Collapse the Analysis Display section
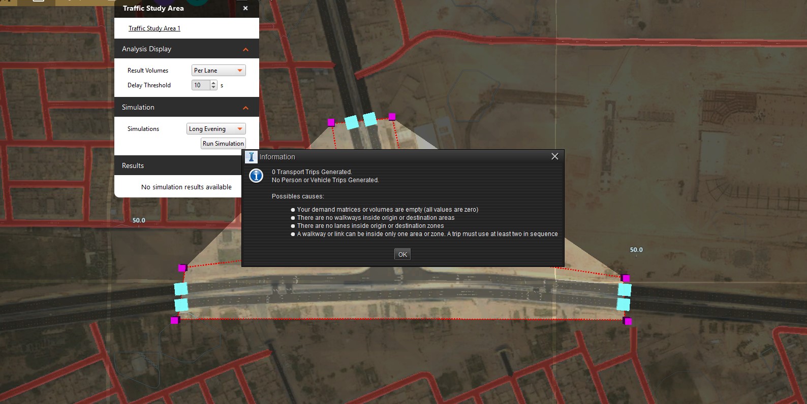 click(x=245, y=49)
